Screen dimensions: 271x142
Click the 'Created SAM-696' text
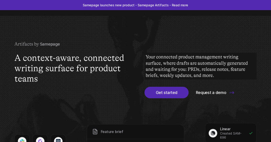231,136
